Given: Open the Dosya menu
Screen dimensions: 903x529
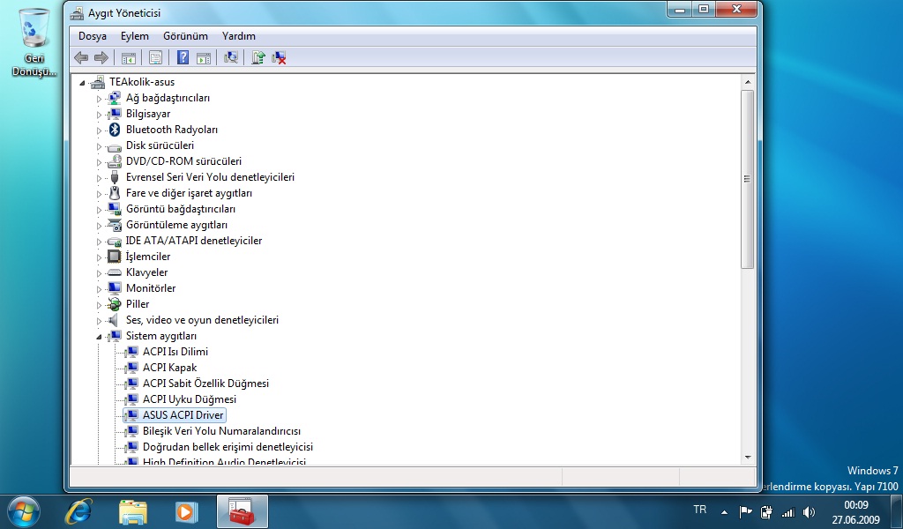Looking at the screenshot, I should coord(92,35).
